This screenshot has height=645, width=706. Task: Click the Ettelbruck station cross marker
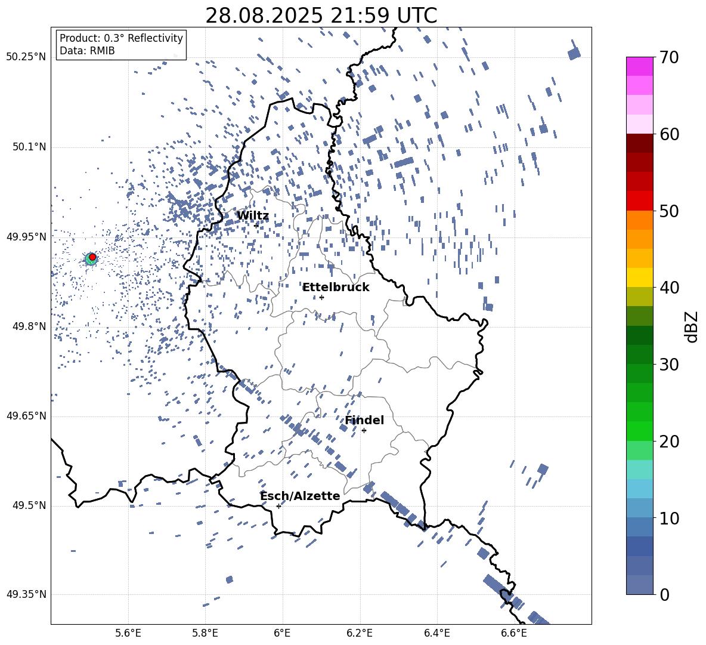pos(321,297)
